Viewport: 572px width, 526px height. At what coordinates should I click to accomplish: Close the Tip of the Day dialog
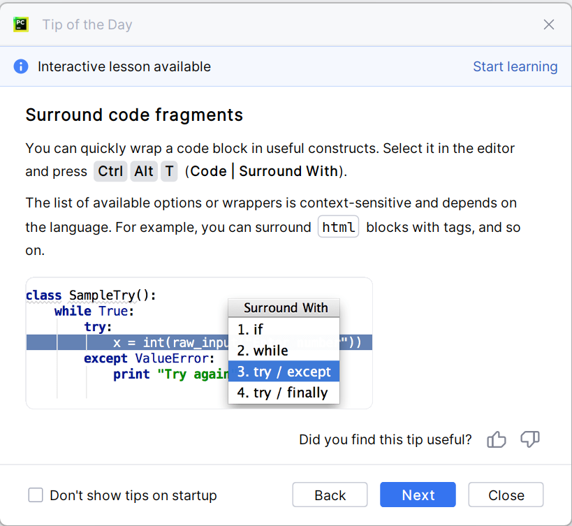pos(506,495)
